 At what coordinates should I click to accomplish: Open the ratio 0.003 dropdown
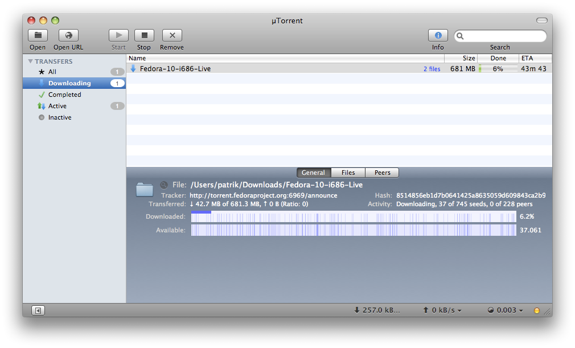coord(506,310)
